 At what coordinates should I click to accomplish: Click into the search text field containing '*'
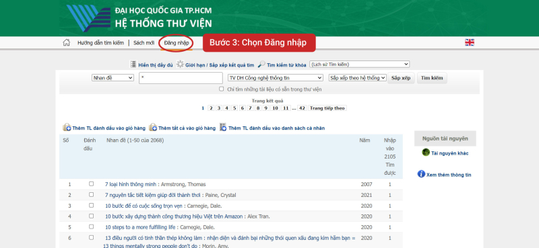pyautogui.click(x=181, y=78)
